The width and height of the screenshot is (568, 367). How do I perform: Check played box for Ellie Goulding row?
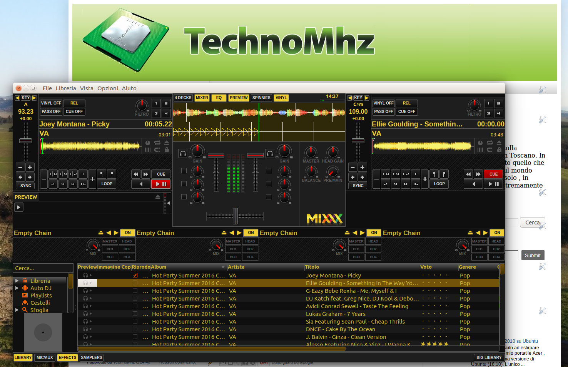click(x=135, y=283)
